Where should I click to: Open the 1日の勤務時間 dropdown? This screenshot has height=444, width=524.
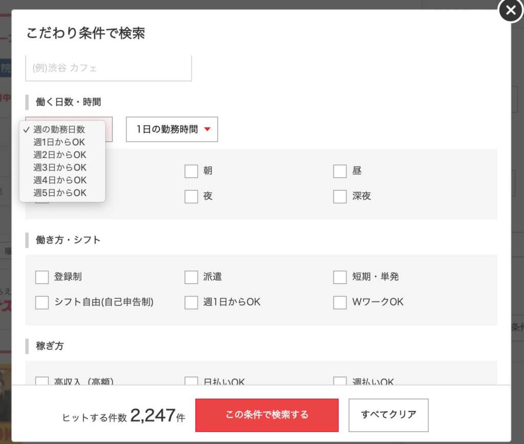point(172,129)
